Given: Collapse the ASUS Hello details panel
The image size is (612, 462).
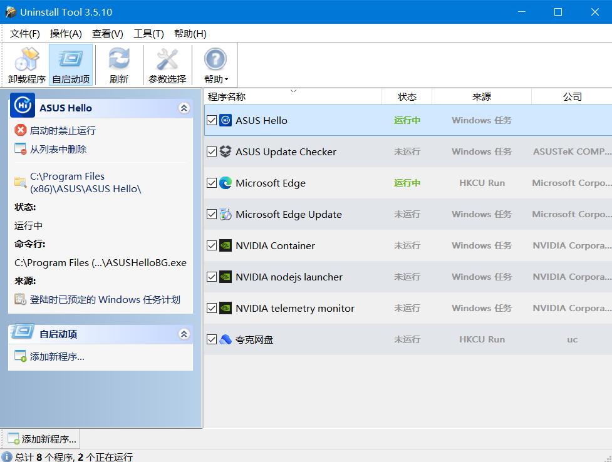Looking at the screenshot, I should coord(184,107).
